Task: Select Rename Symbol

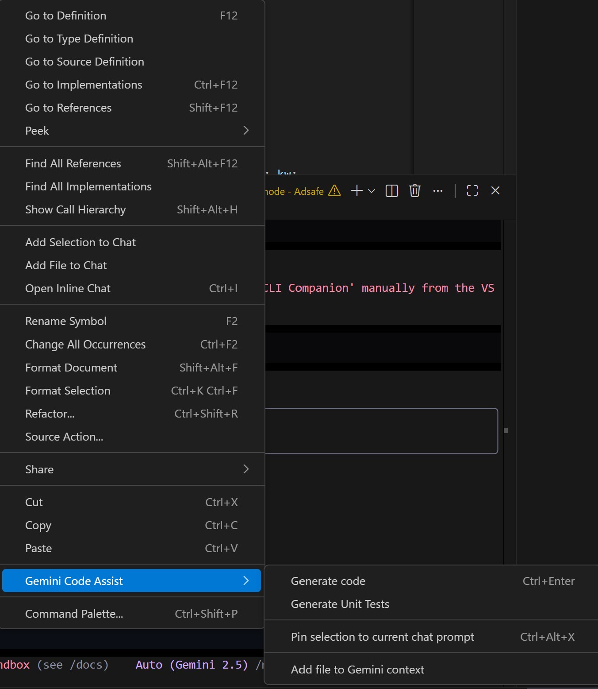Action: [132, 321]
